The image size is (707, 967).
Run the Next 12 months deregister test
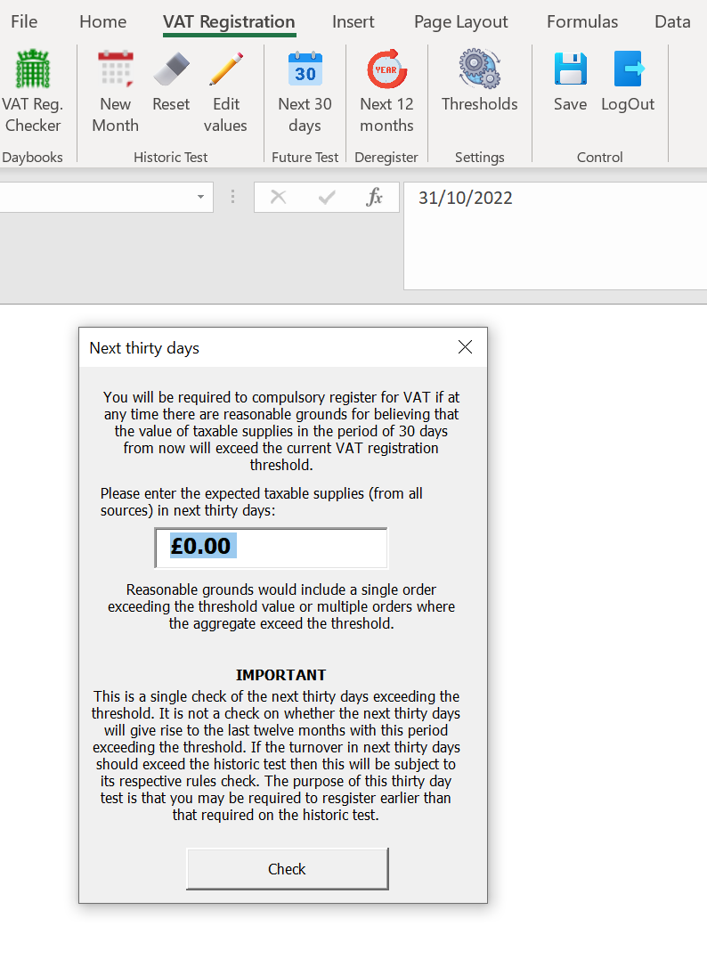(386, 92)
